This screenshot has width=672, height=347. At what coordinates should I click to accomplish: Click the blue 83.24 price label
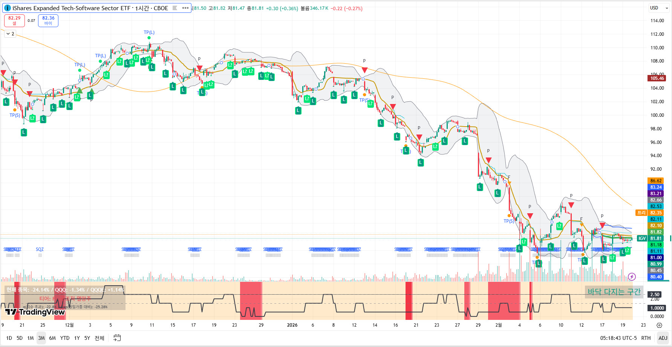655,187
